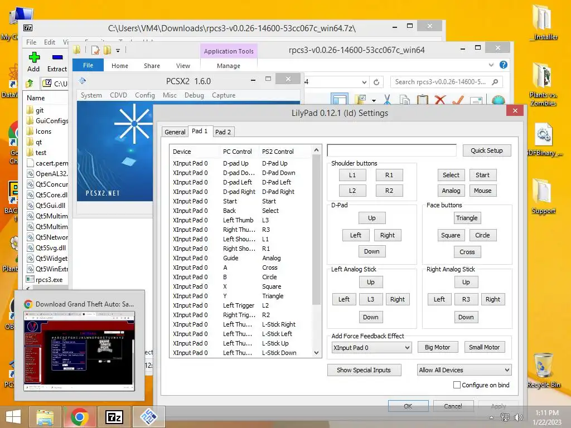Click the Big Motor button
The width and height of the screenshot is (571, 428).
tap(437, 347)
